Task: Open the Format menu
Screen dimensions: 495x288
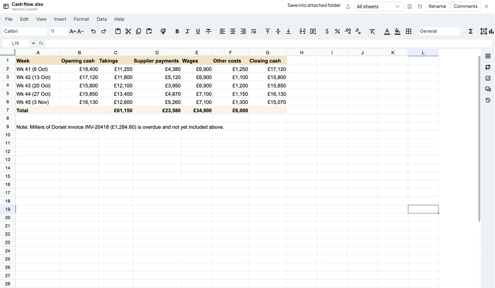Action: (81, 19)
